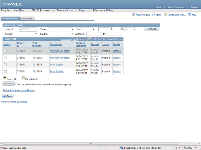The height and width of the screenshot is (150, 201).
Task: Click Process Instance:1215352 status text
Action: pos(13,148)
